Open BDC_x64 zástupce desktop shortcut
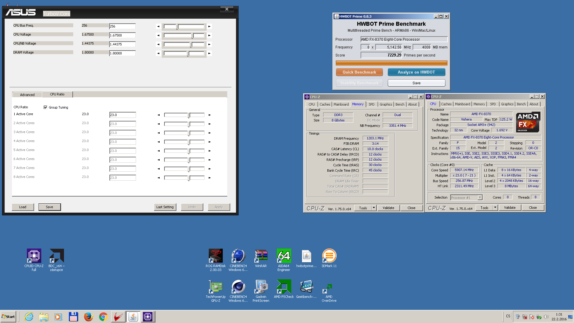The image size is (574, 323). [x=57, y=260]
